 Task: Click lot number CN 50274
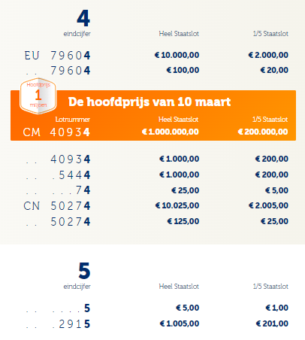pyautogui.click(x=57, y=206)
